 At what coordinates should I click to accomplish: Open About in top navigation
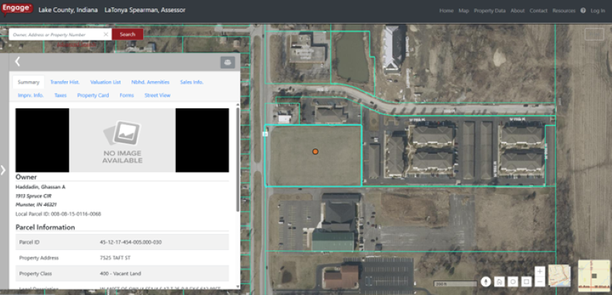coord(517,10)
